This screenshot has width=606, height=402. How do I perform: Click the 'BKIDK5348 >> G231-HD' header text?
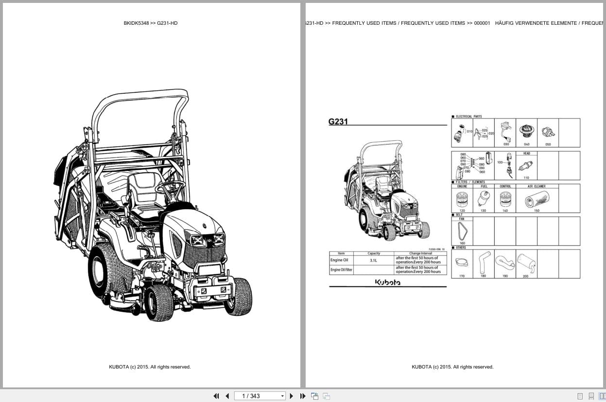(x=151, y=23)
